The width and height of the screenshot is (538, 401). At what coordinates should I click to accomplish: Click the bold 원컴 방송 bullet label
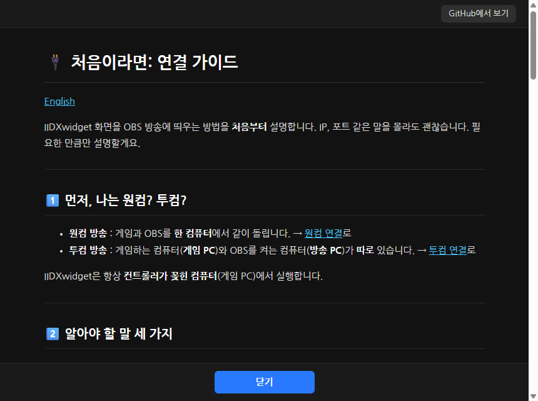coord(88,233)
